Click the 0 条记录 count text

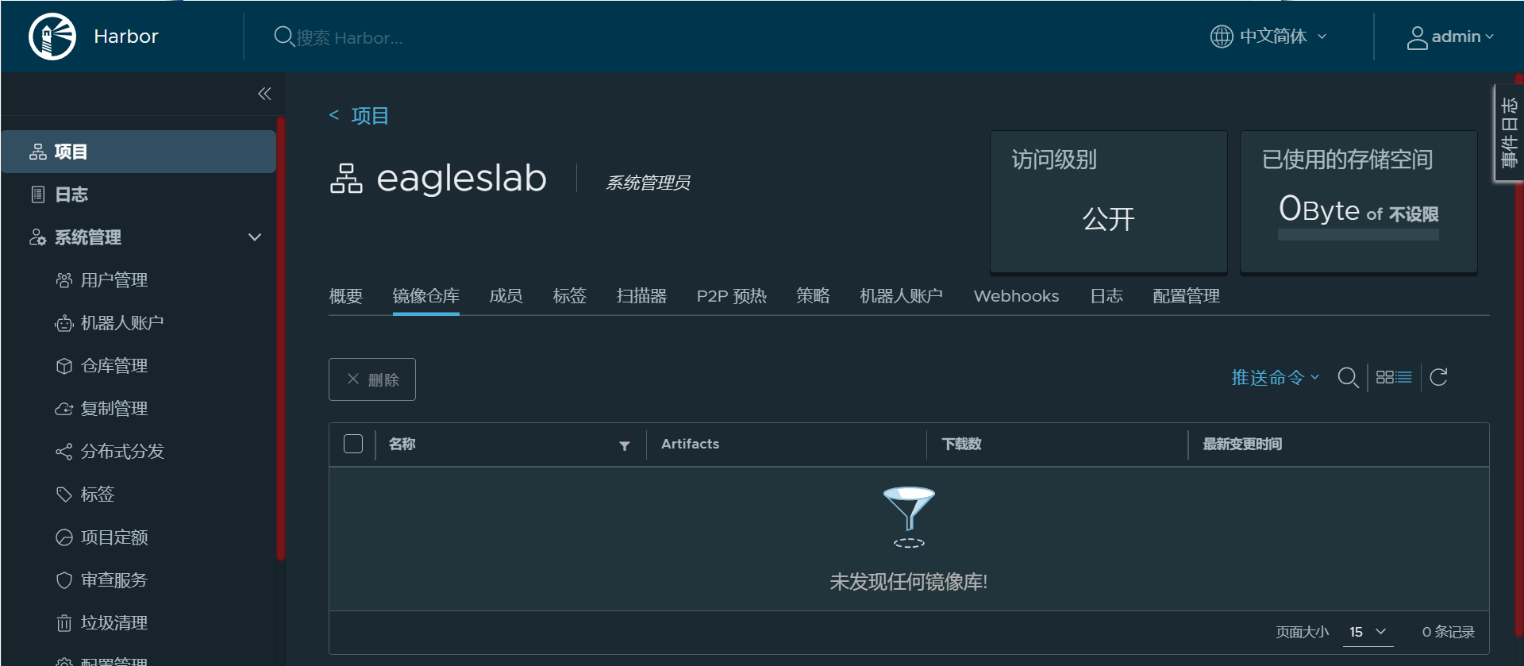(1449, 632)
